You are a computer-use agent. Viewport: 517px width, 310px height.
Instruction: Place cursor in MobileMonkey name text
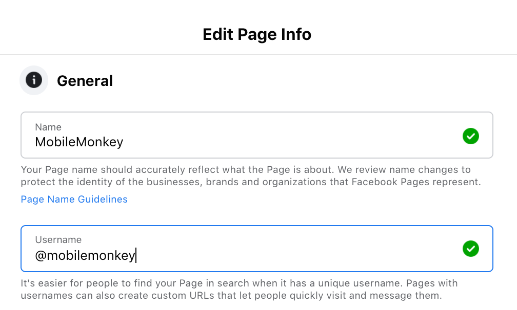(79, 142)
